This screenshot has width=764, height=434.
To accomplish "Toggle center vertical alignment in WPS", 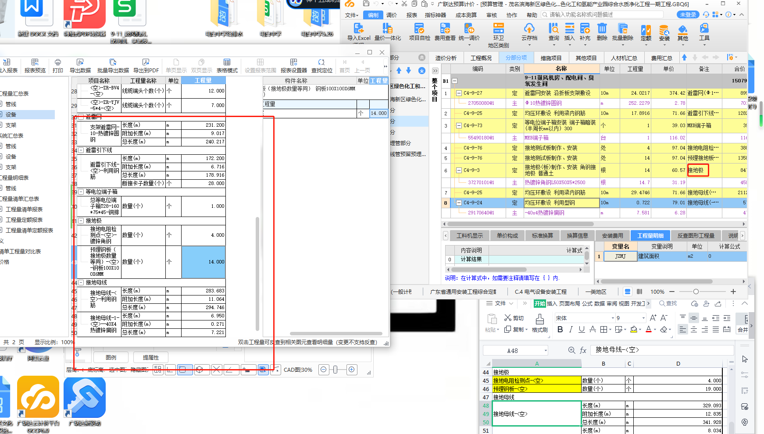I will pos(694,318).
